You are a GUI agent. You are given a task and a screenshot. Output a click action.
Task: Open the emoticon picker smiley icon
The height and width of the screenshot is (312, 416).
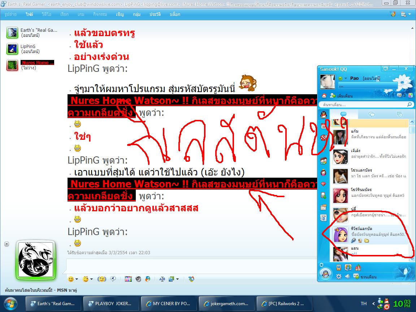click(x=71, y=279)
